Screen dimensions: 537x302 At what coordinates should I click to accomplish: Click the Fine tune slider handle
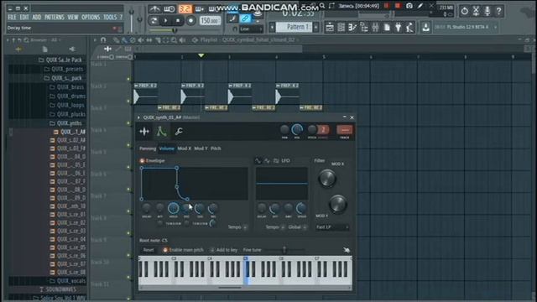tap(284, 250)
